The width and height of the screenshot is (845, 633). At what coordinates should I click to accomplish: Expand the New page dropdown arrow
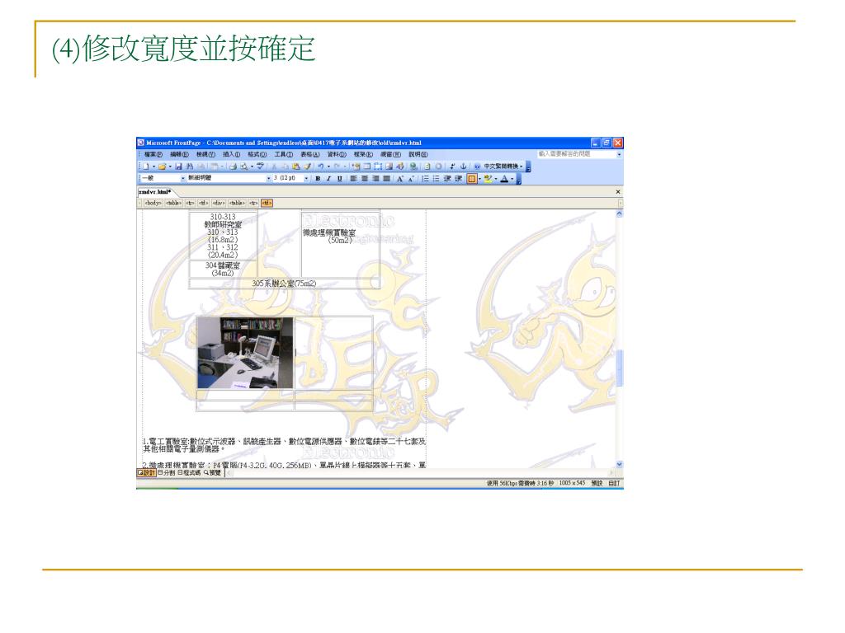pyautogui.click(x=153, y=166)
